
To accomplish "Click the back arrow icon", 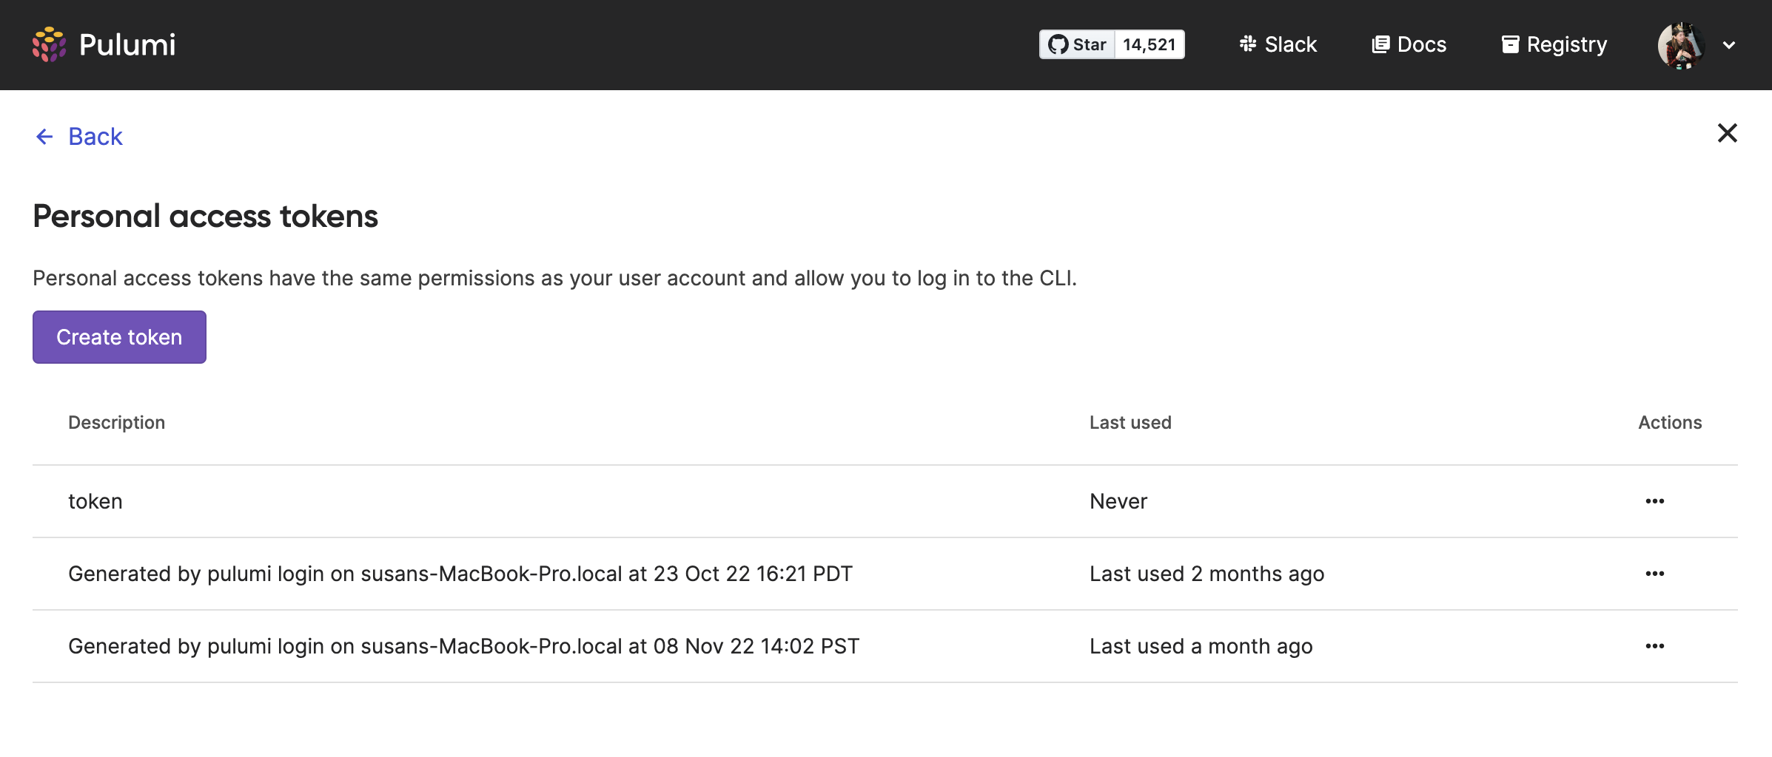I will coord(44,137).
